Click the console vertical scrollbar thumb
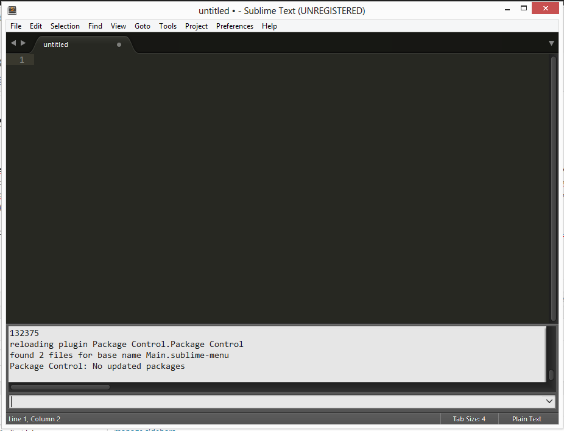The image size is (564, 431). click(551, 375)
